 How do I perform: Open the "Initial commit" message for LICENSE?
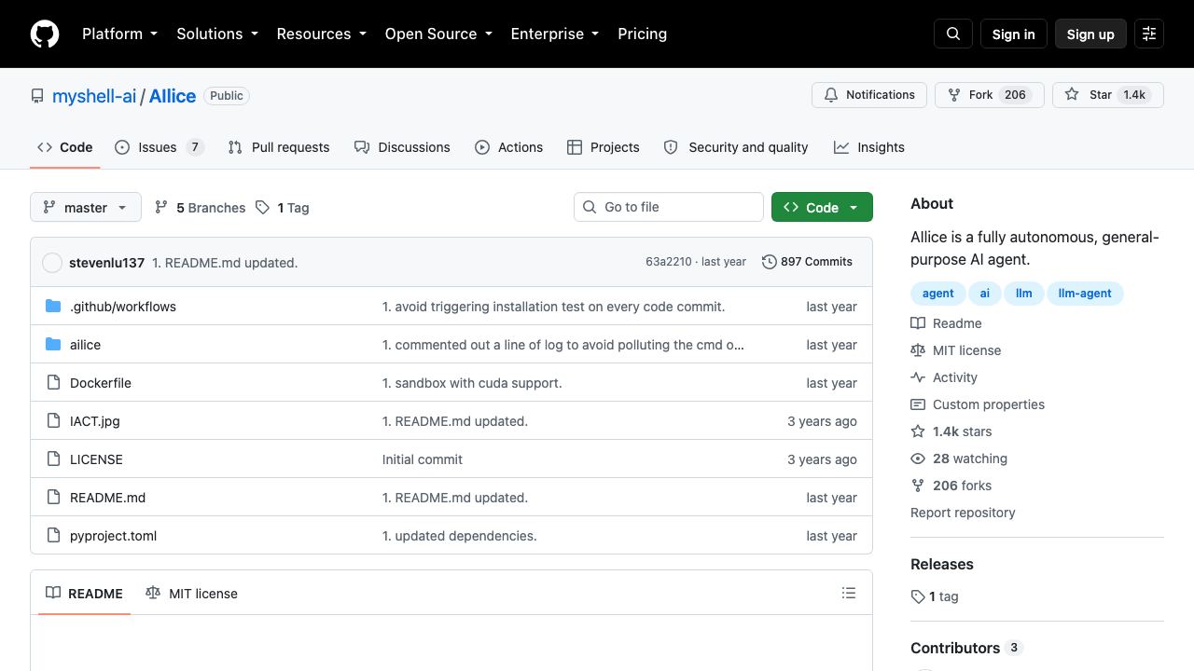click(x=423, y=459)
